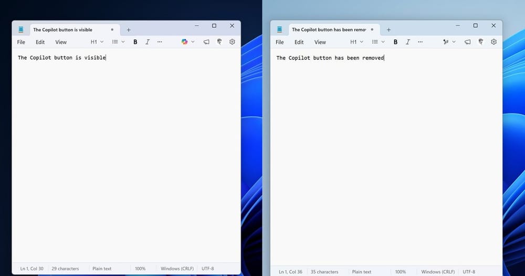Viewport: 525px width, 276px height.
Task: Click the megaphone feedback icon in left window
Action: (206, 42)
